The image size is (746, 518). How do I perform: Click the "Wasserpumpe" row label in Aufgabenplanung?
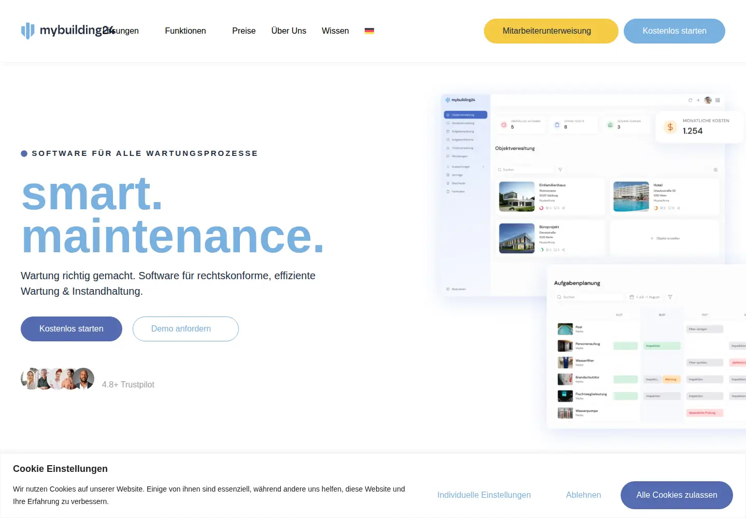click(586, 411)
